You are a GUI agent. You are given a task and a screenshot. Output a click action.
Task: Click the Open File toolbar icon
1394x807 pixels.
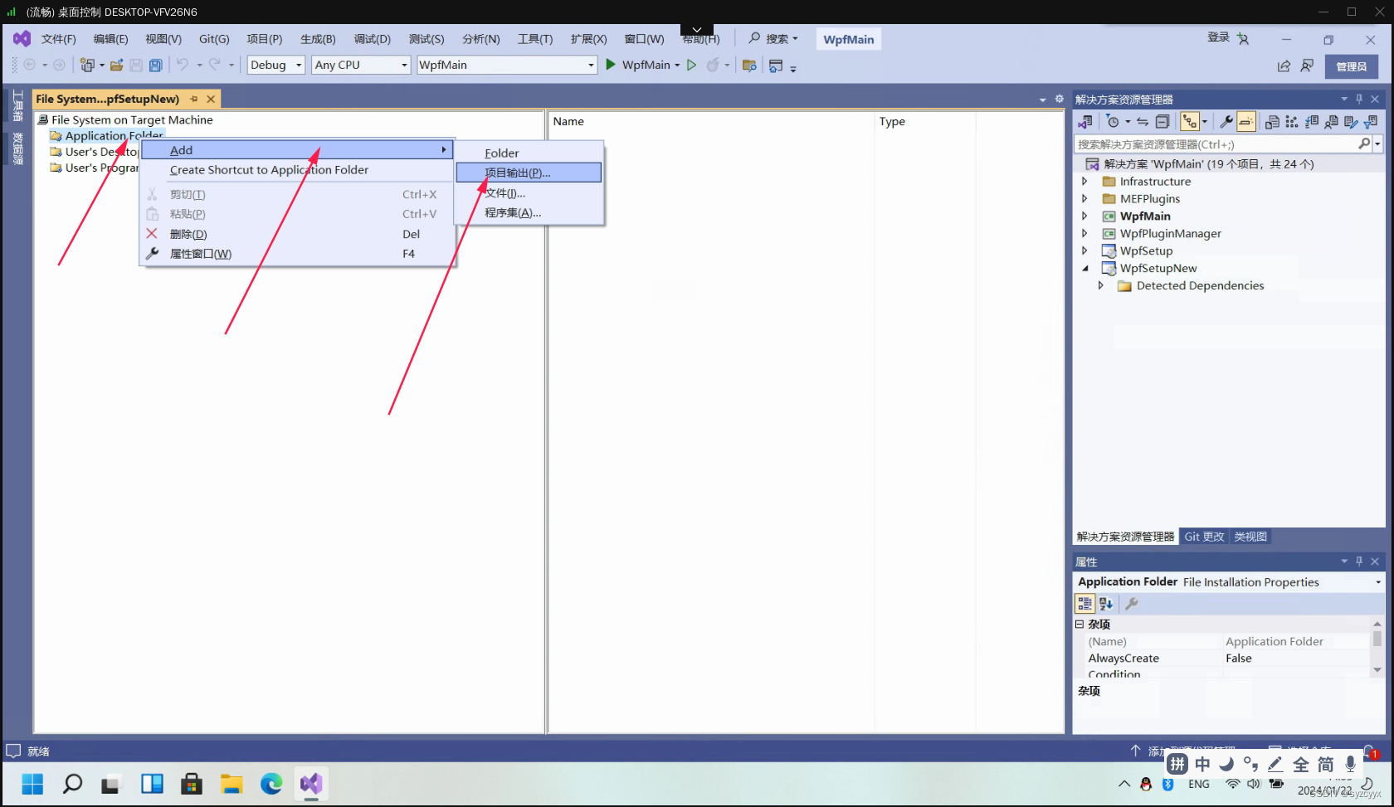pyautogui.click(x=117, y=65)
